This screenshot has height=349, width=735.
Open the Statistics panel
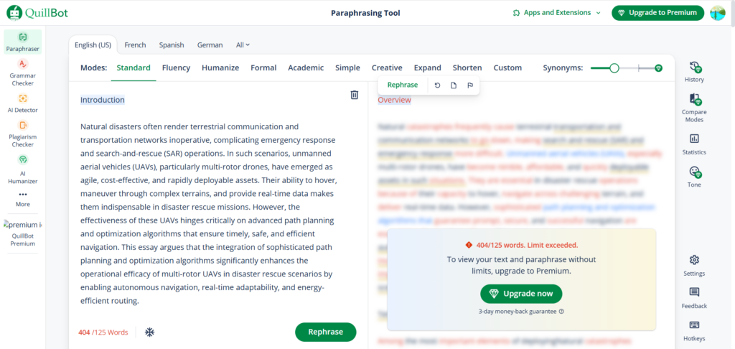click(694, 144)
